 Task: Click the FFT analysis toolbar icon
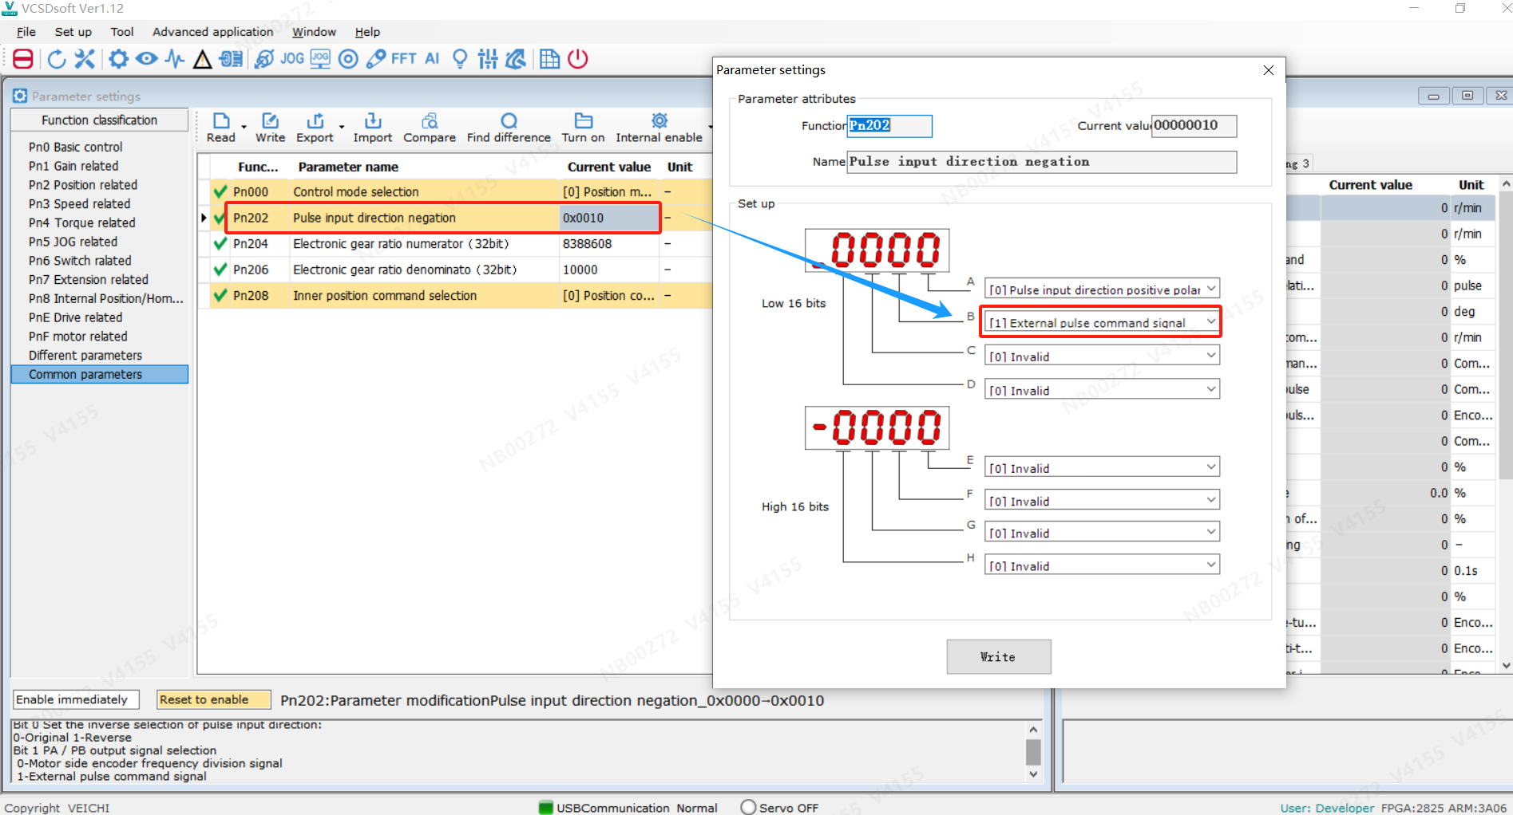(x=404, y=59)
